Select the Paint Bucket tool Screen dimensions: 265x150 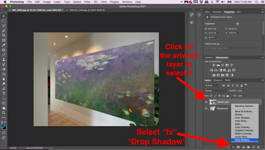tap(4, 74)
